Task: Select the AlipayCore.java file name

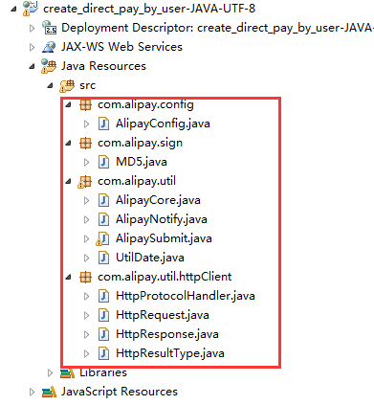Action: point(158,200)
